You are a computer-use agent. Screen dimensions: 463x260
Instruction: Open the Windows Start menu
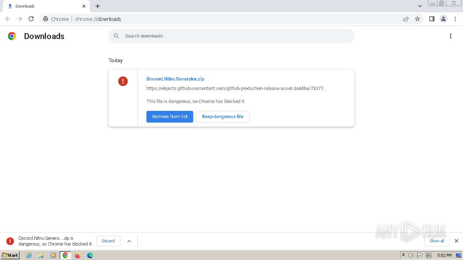point(10,255)
